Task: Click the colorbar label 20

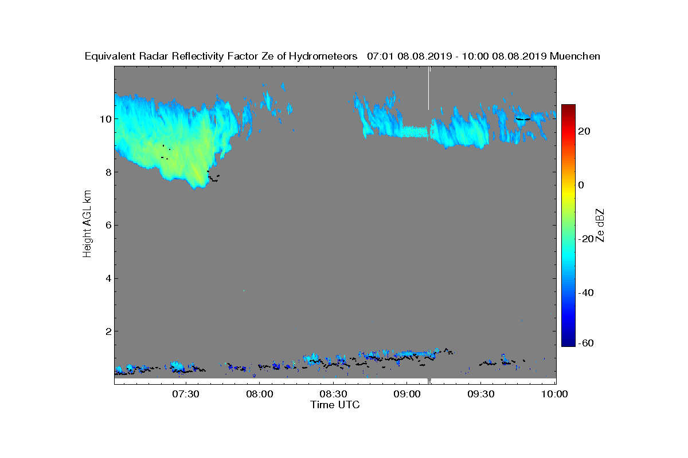Action: click(x=585, y=132)
